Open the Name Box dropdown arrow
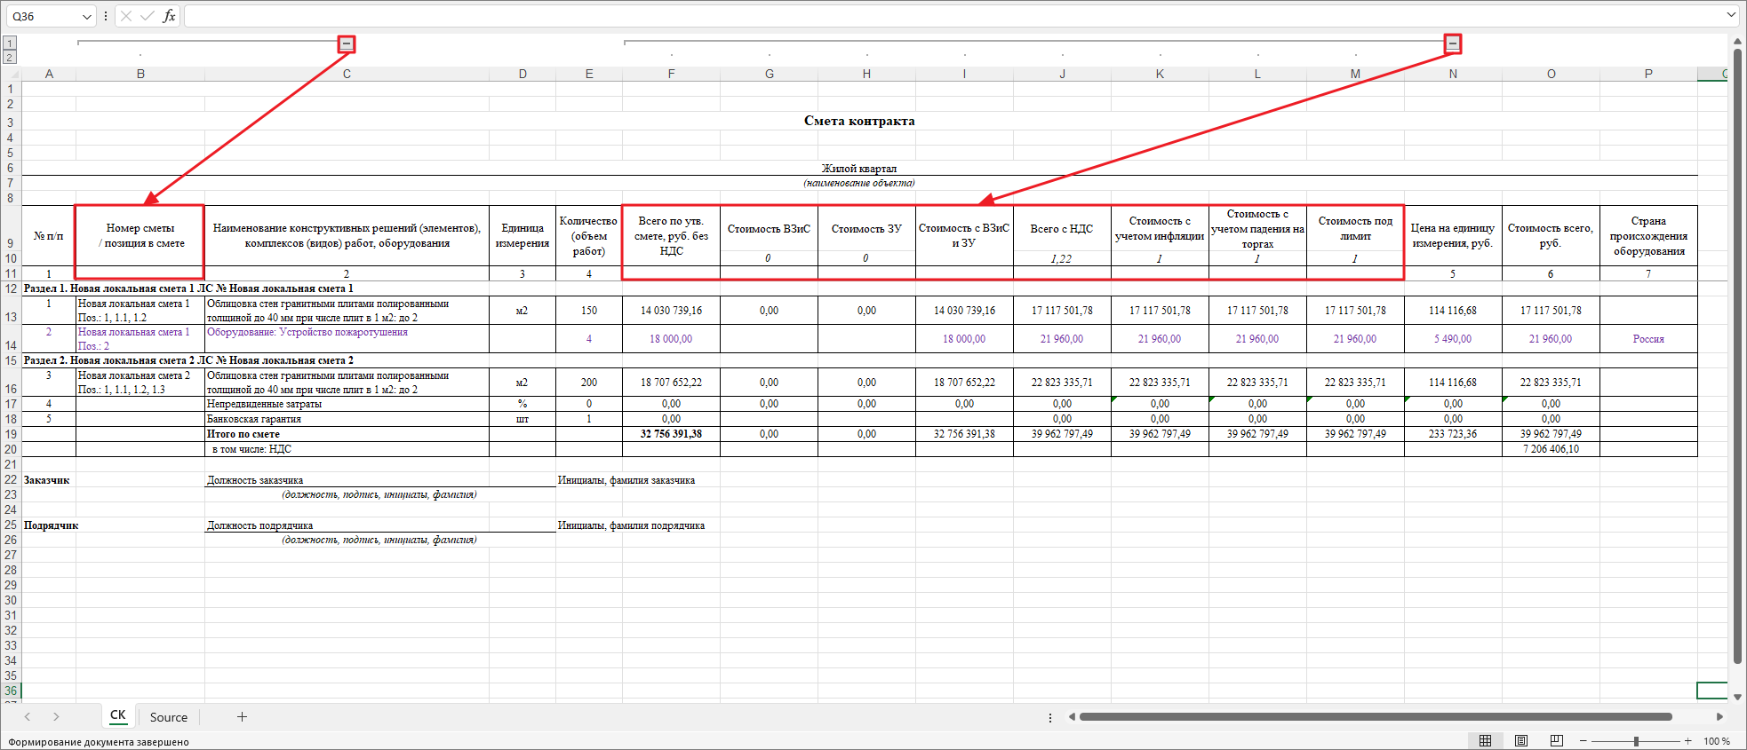1747x750 pixels. coord(86,16)
